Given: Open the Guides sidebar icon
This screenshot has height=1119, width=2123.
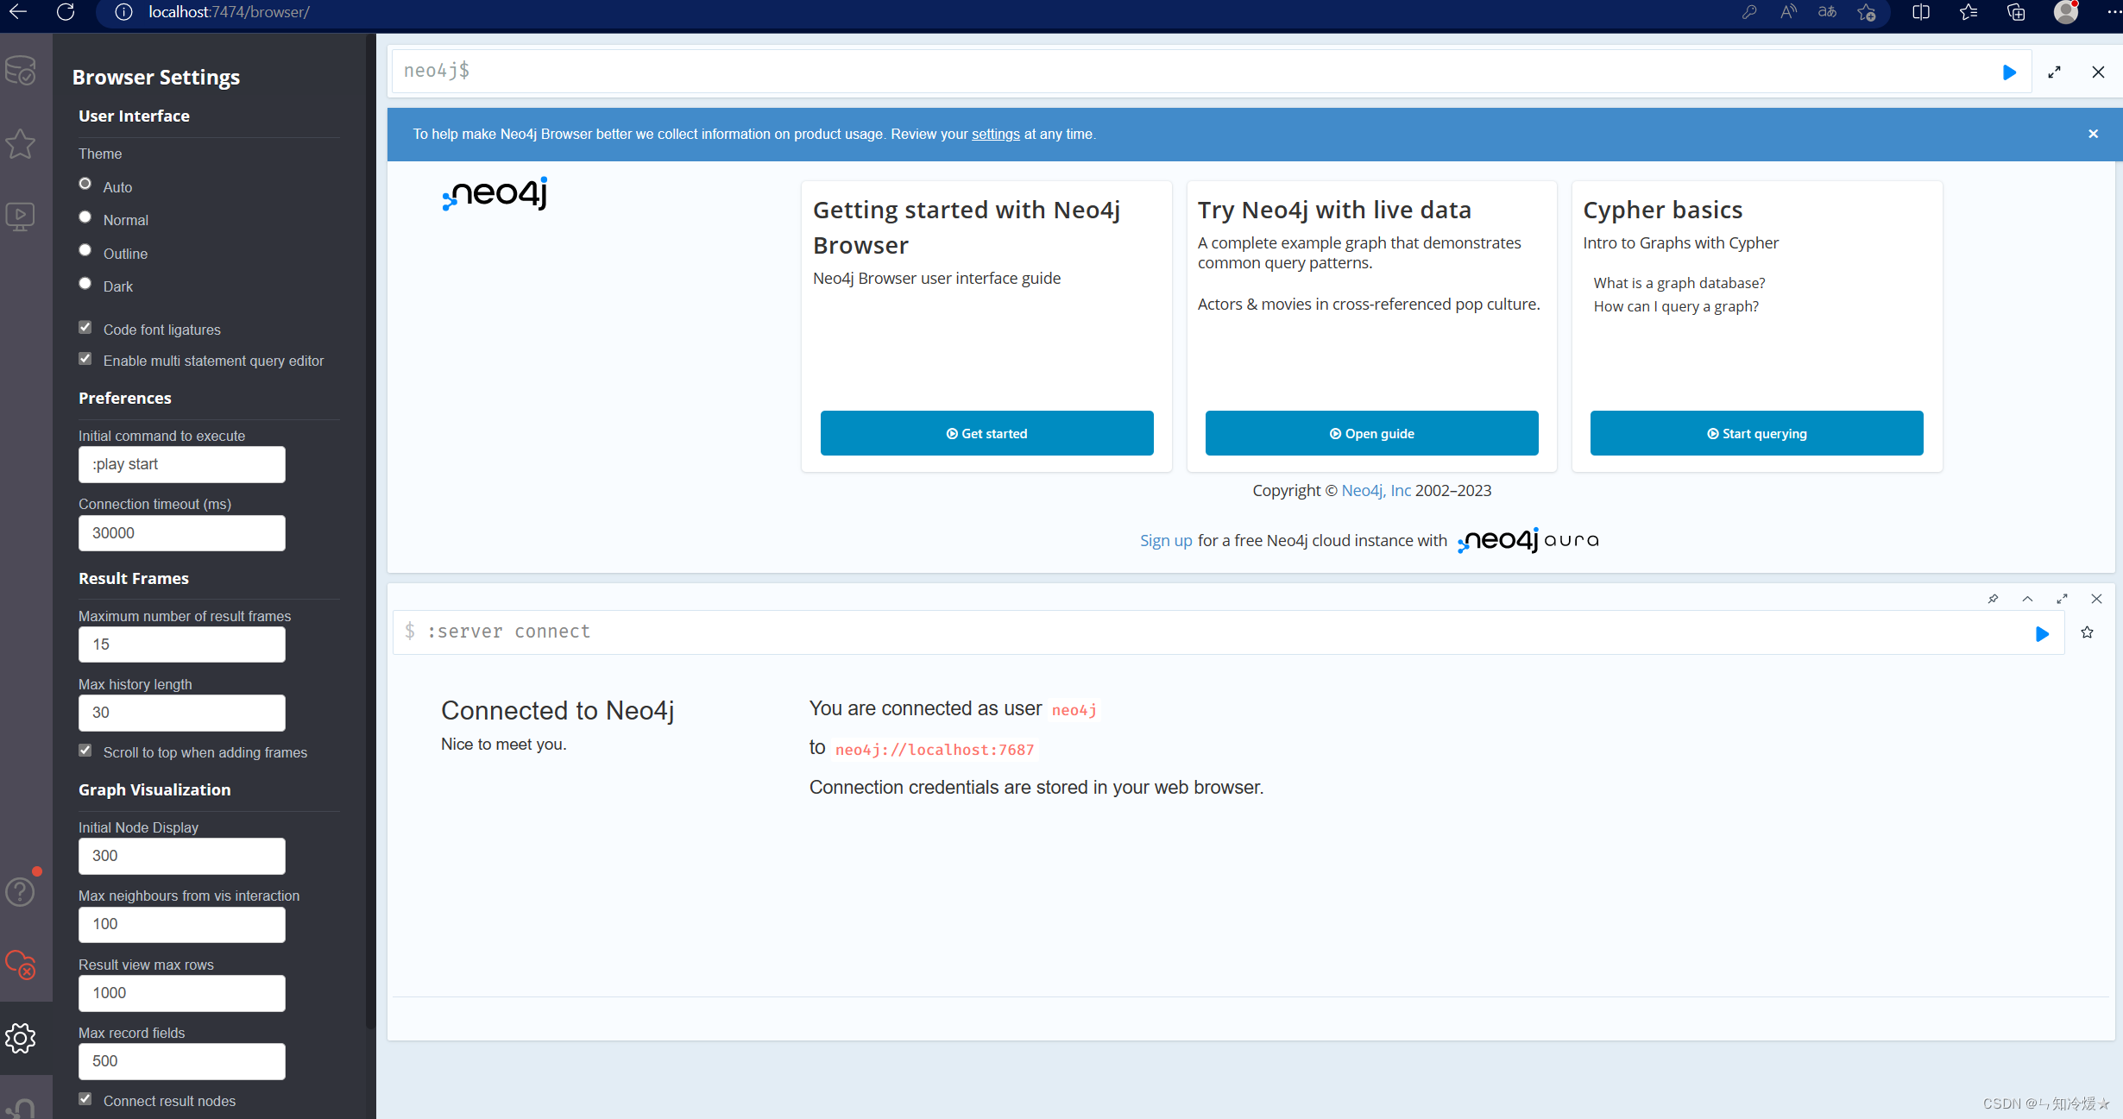Looking at the screenshot, I should [x=21, y=216].
